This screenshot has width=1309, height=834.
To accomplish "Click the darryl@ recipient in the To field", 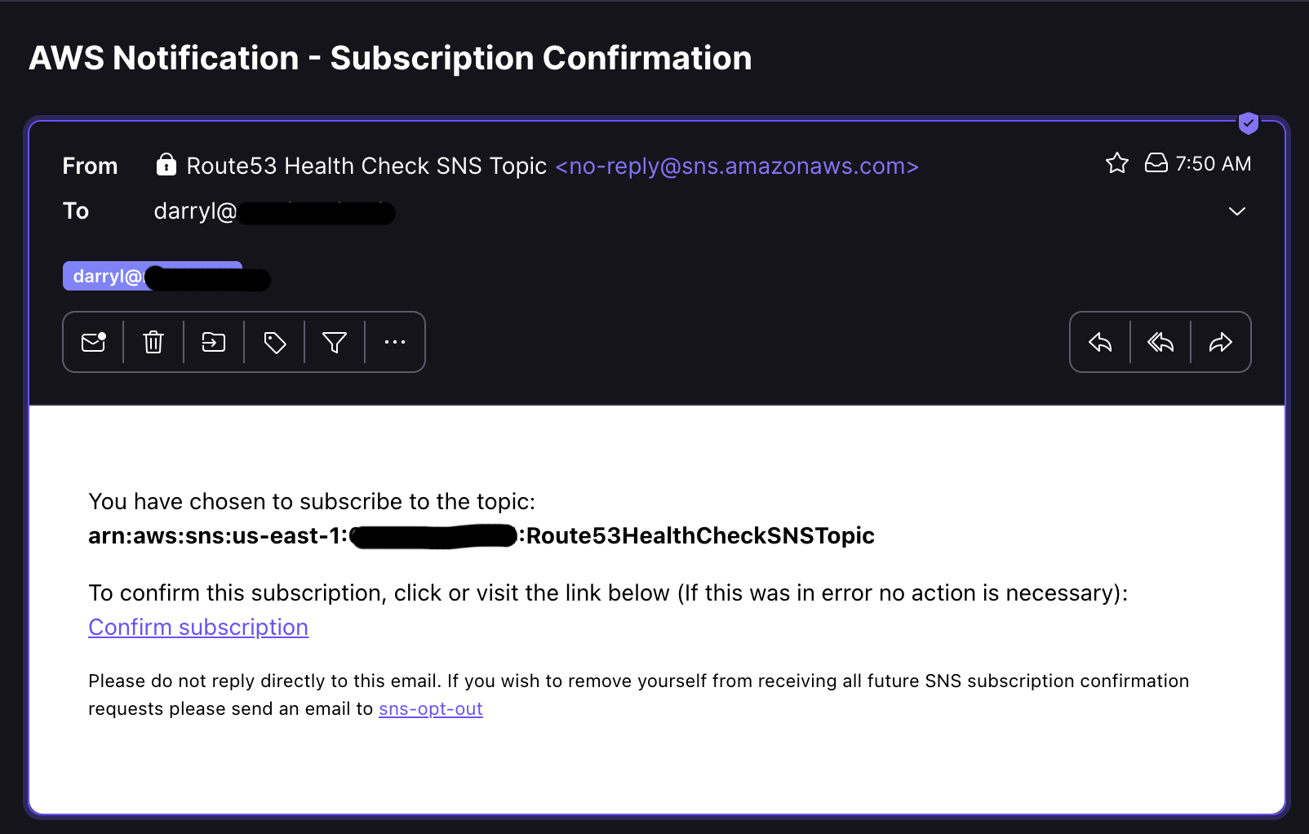I will click(x=195, y=211).
